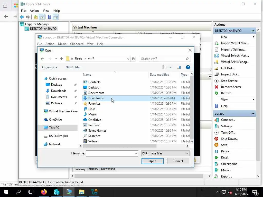263x197 pixels.
Task: Collapse the auraos actions section
Action: pos(253,114)
